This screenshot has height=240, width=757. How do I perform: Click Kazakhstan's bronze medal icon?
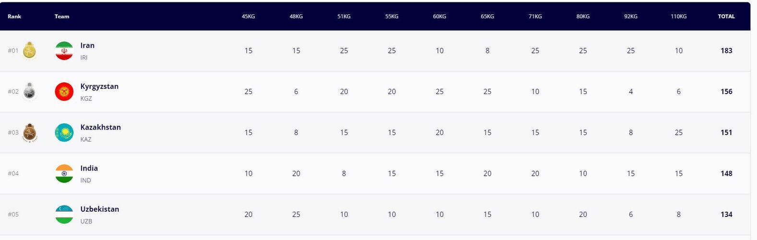click(x=30, y=132)
